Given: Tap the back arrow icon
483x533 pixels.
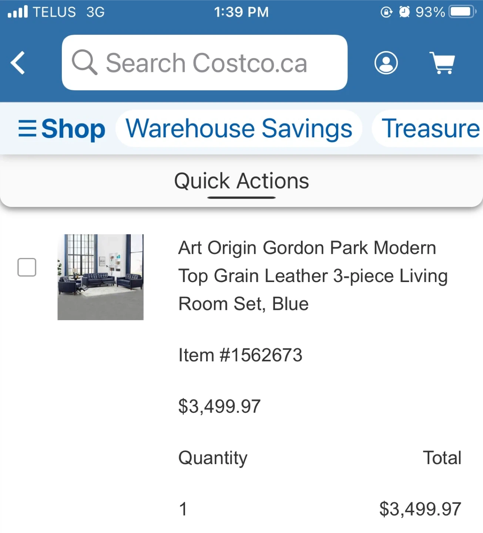Looking at the screenshot, I should coord(18,63).
